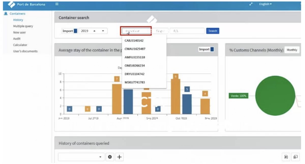Open the English language dropdown

[x=265, y=4]
